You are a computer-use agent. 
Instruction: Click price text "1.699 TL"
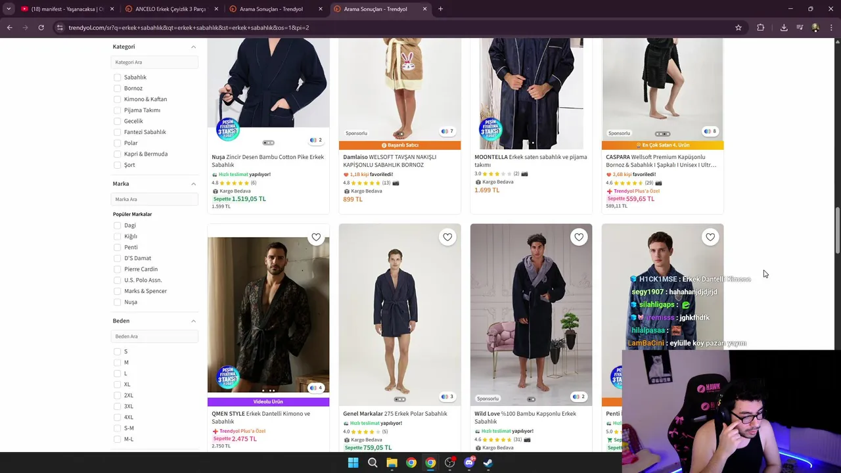point(487,190)
